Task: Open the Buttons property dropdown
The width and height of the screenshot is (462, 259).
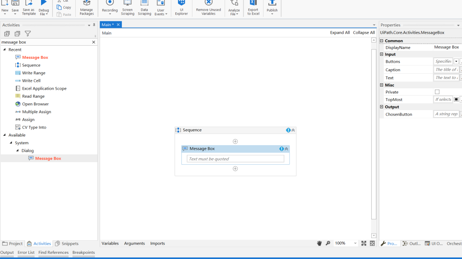Action: [x=456, y=61]
